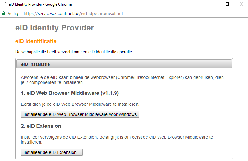Click the eID Installatie panel header
The width and height of the screenshot is (248, 161).
(124, 64)
